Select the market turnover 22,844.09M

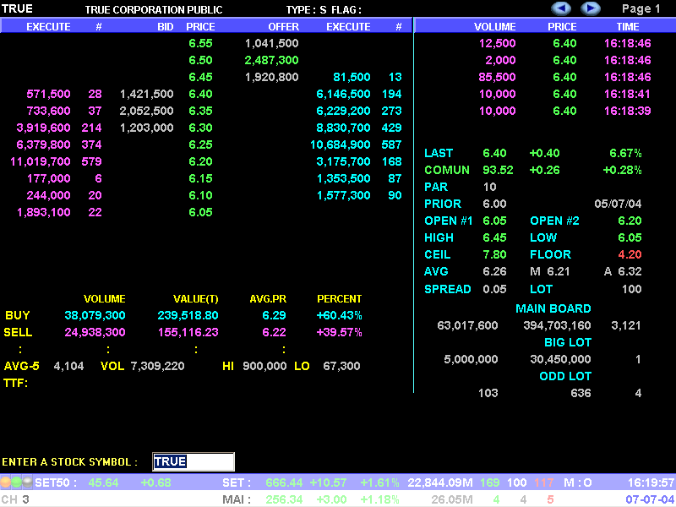click(440, 482)
